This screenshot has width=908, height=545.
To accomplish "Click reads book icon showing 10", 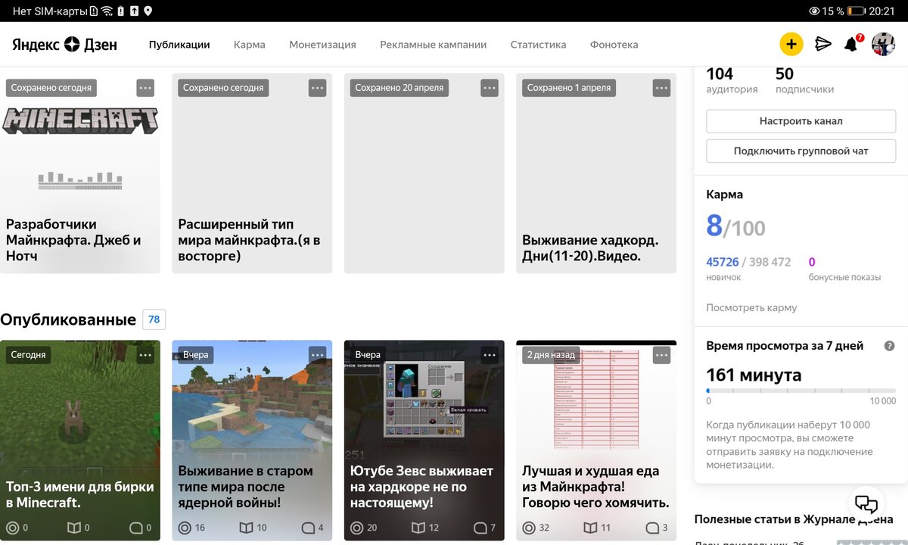I will [246, 528].
